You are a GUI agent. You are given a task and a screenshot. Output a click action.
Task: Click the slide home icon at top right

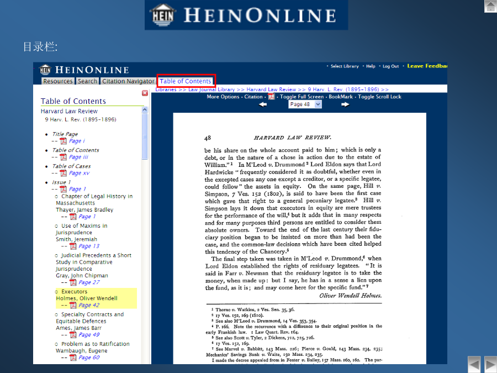pos(491,6)
